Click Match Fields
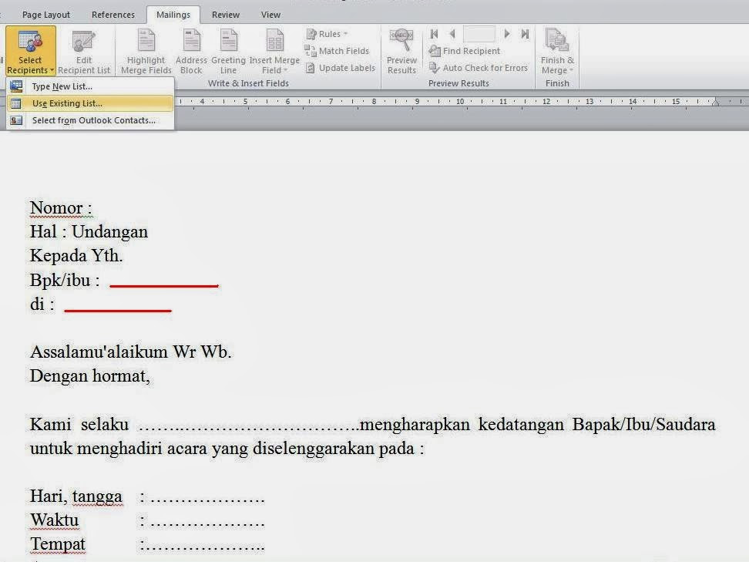The width and height of the screenshot is (749, 562). tap(337, 51)
